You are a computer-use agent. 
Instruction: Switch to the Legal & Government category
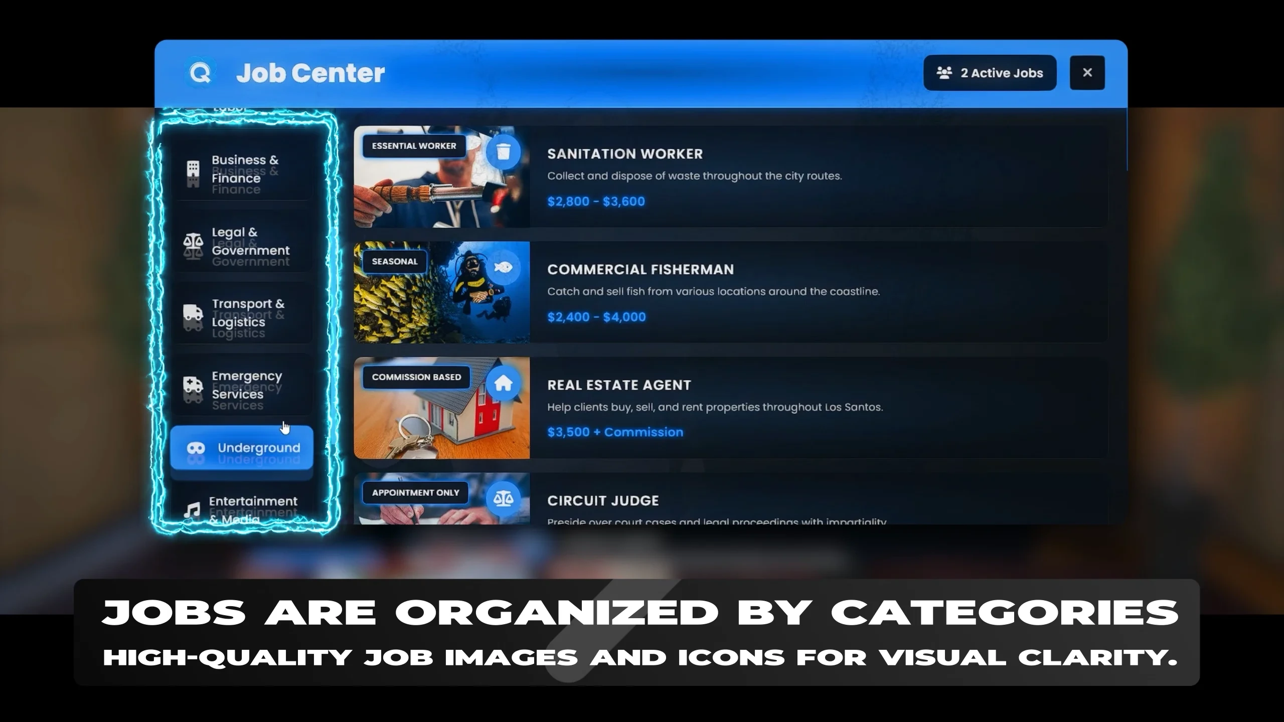click(242, 241)
